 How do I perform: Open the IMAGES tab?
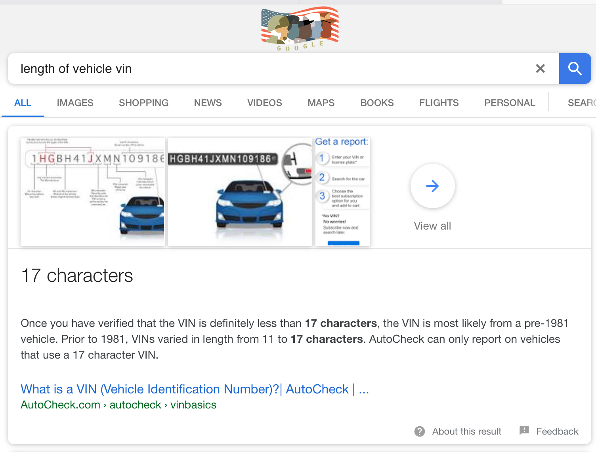pyautogui.click(x=75, y=103)
